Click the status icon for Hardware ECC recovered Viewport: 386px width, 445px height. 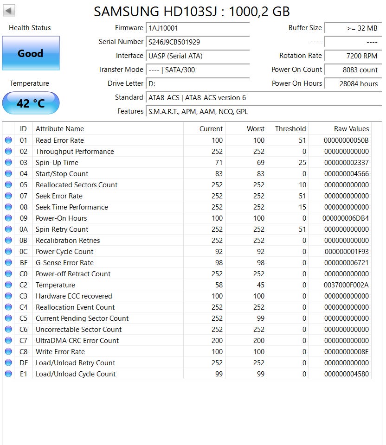point(8,296)
